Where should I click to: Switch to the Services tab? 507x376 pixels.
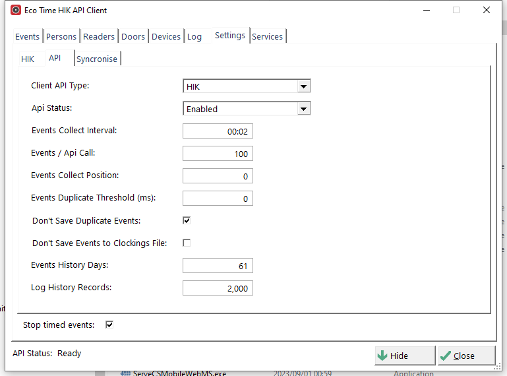click(268, 36)
